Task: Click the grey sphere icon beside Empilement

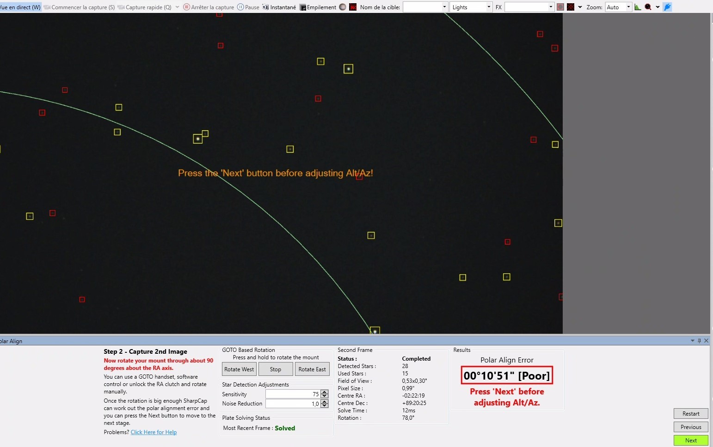Action: pyautogui.click(x=343, y=7)
